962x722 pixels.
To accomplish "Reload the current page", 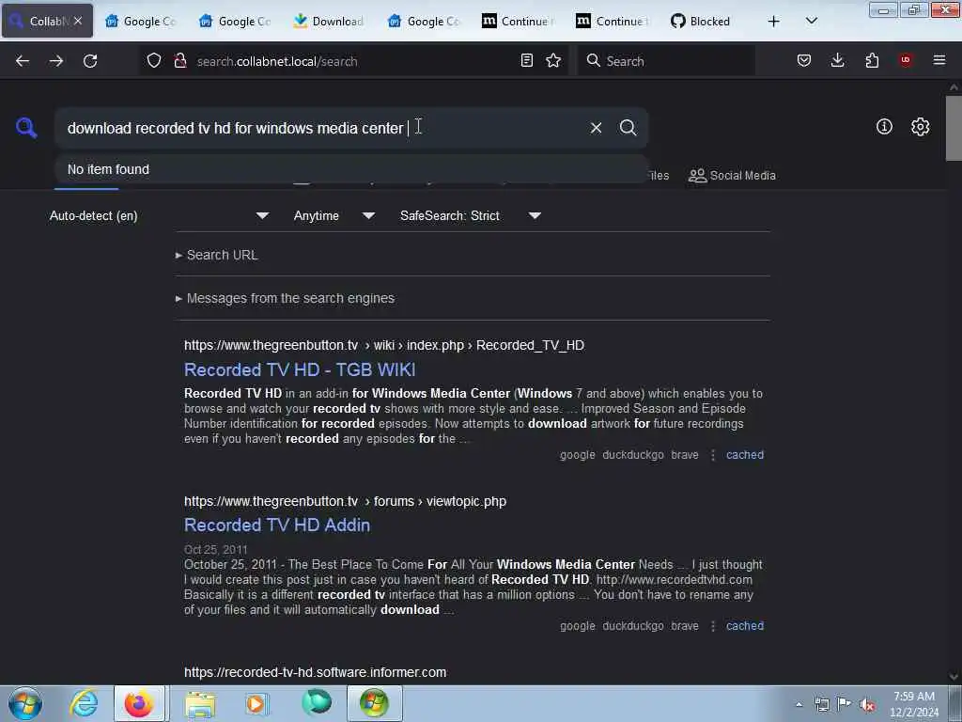I will (x=90, y=61).
